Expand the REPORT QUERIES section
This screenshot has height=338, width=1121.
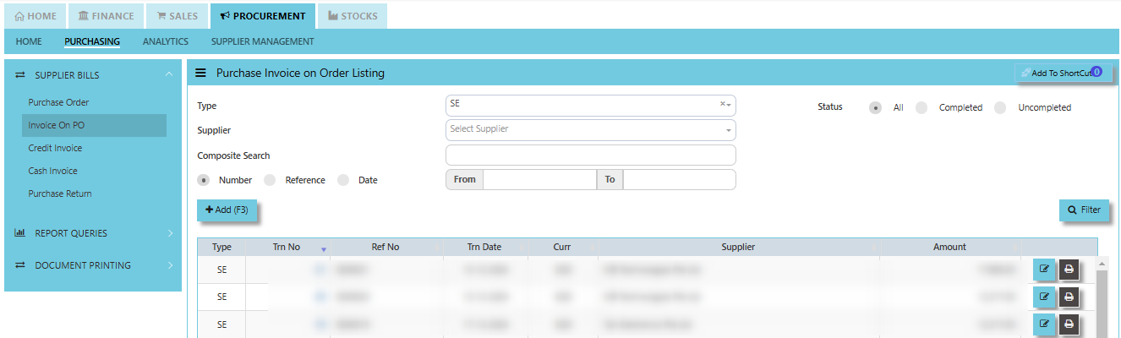(93, 233)
